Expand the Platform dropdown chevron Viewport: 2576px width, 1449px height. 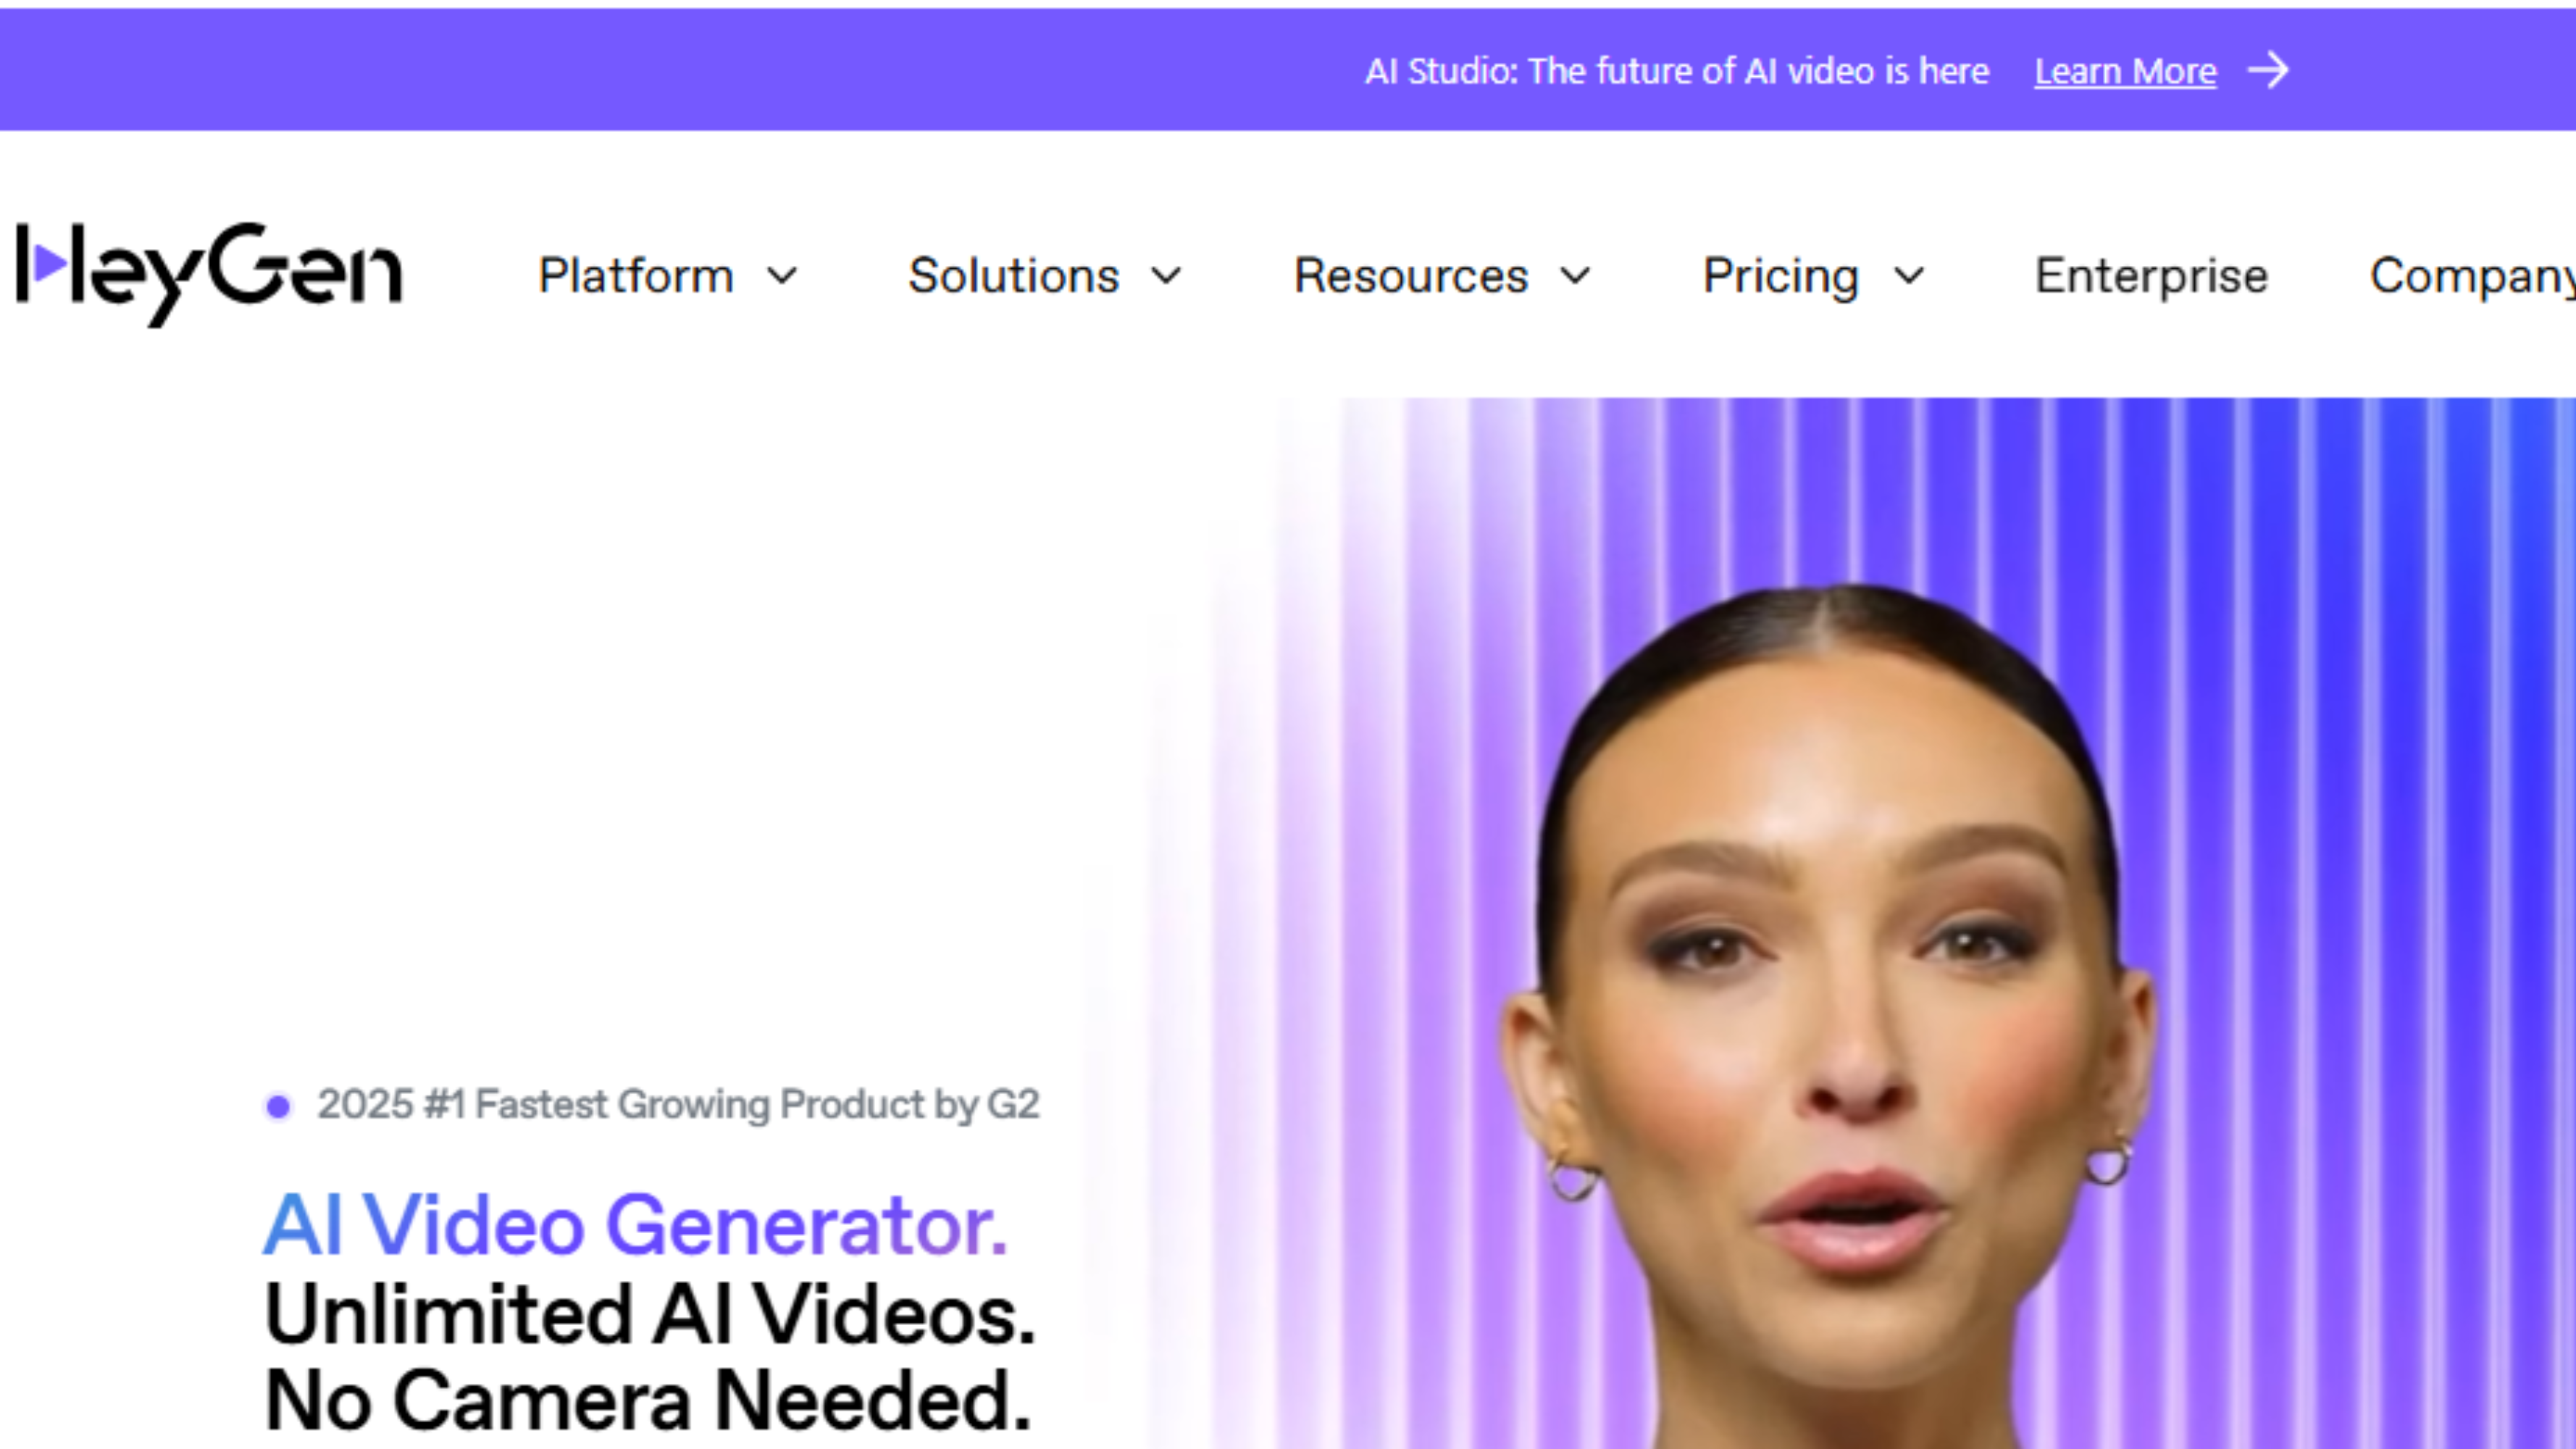[782, 275]
